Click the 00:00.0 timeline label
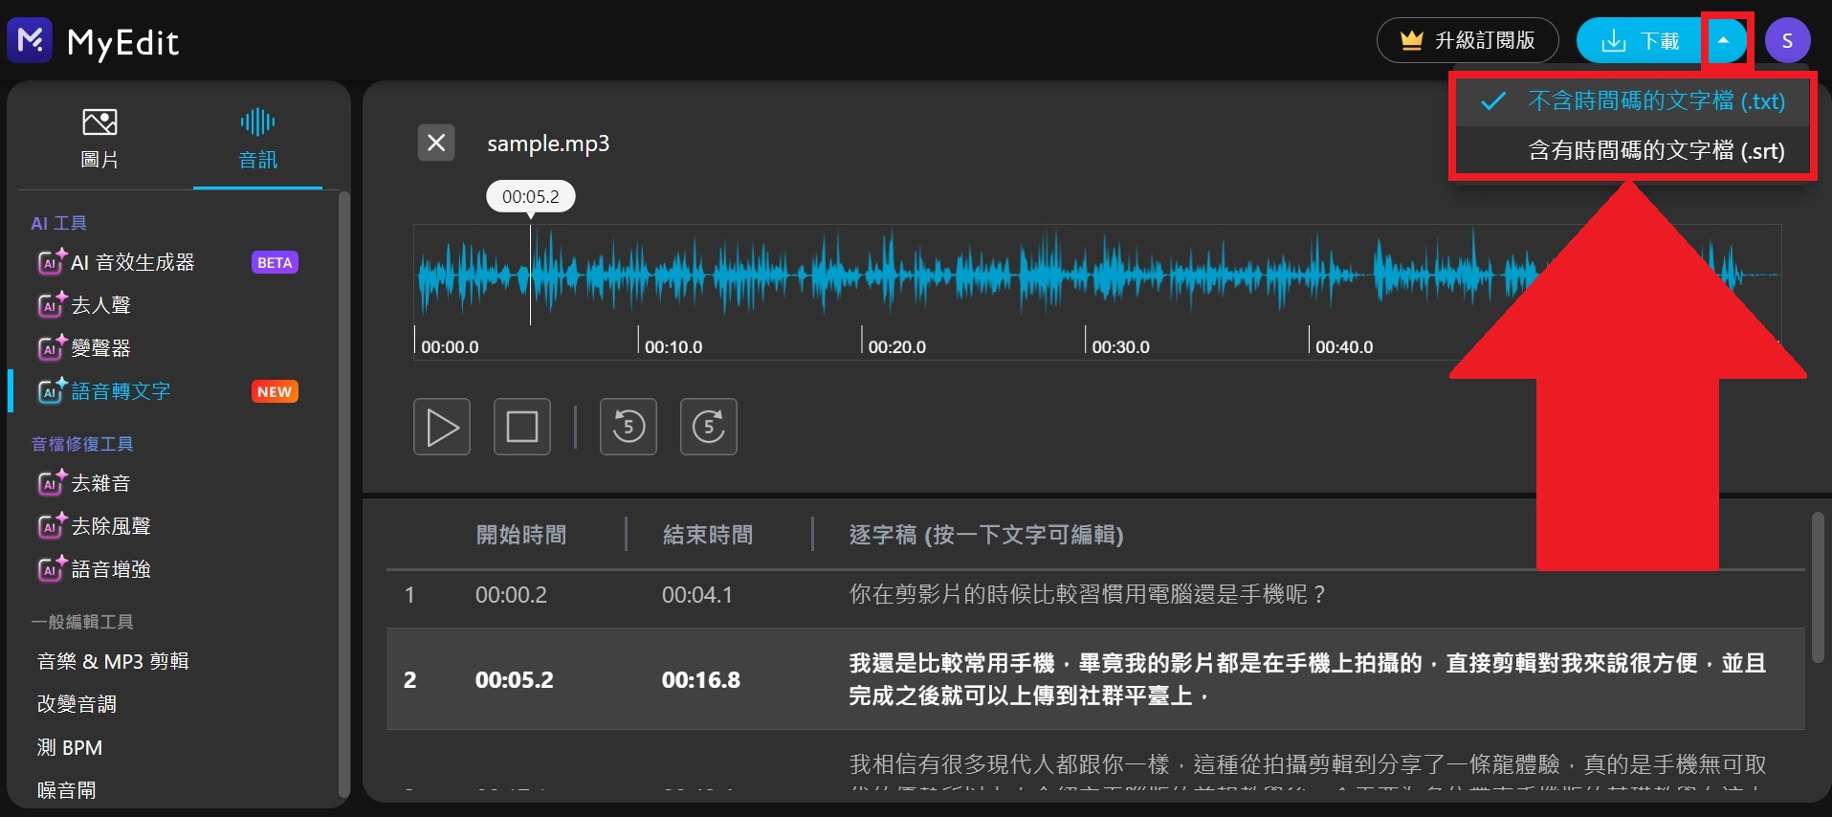The image size is (1832, 817). tap(450, 346)
